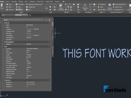The width and height of the screenshot is (131, 98).
Task: Open the Manage ribbon tab
Action: click(32, 2)
